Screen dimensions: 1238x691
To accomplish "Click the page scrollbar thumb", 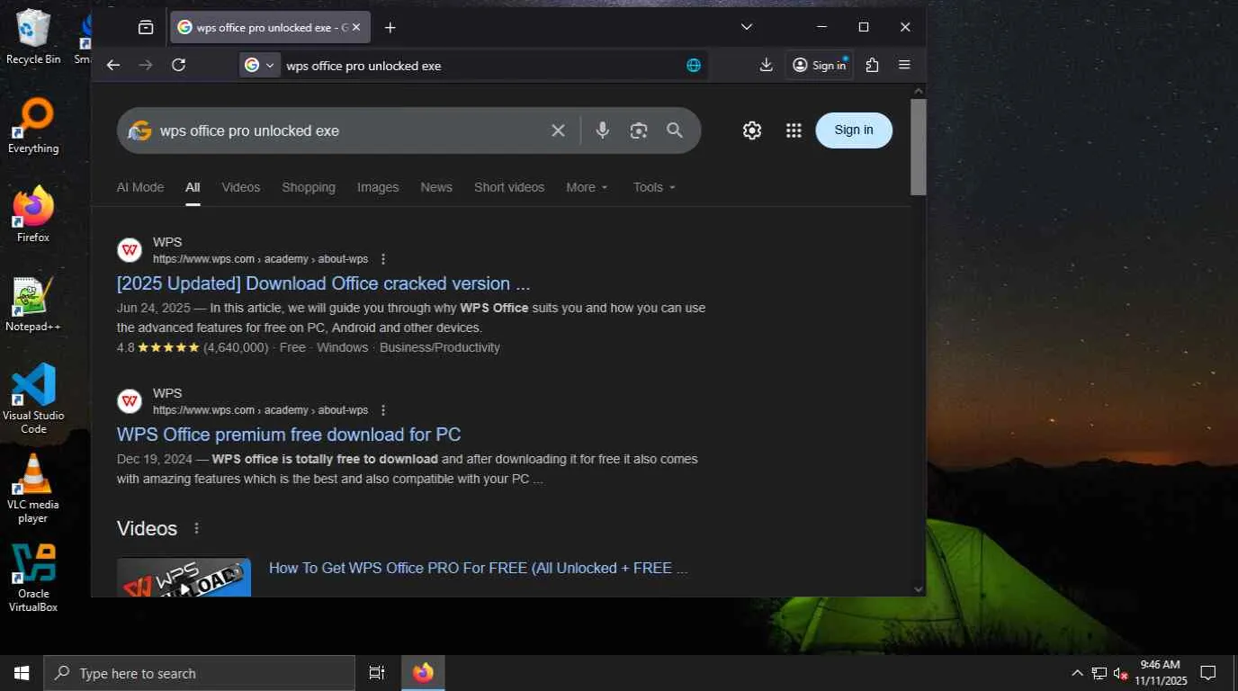I will pyautogui.click(x=919, y=147).
